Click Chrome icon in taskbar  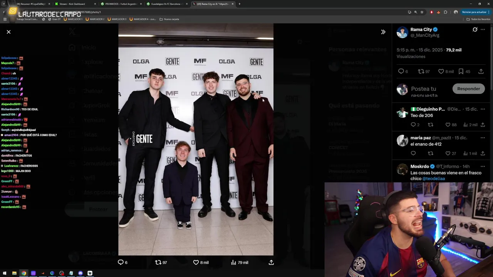point(24,273)
